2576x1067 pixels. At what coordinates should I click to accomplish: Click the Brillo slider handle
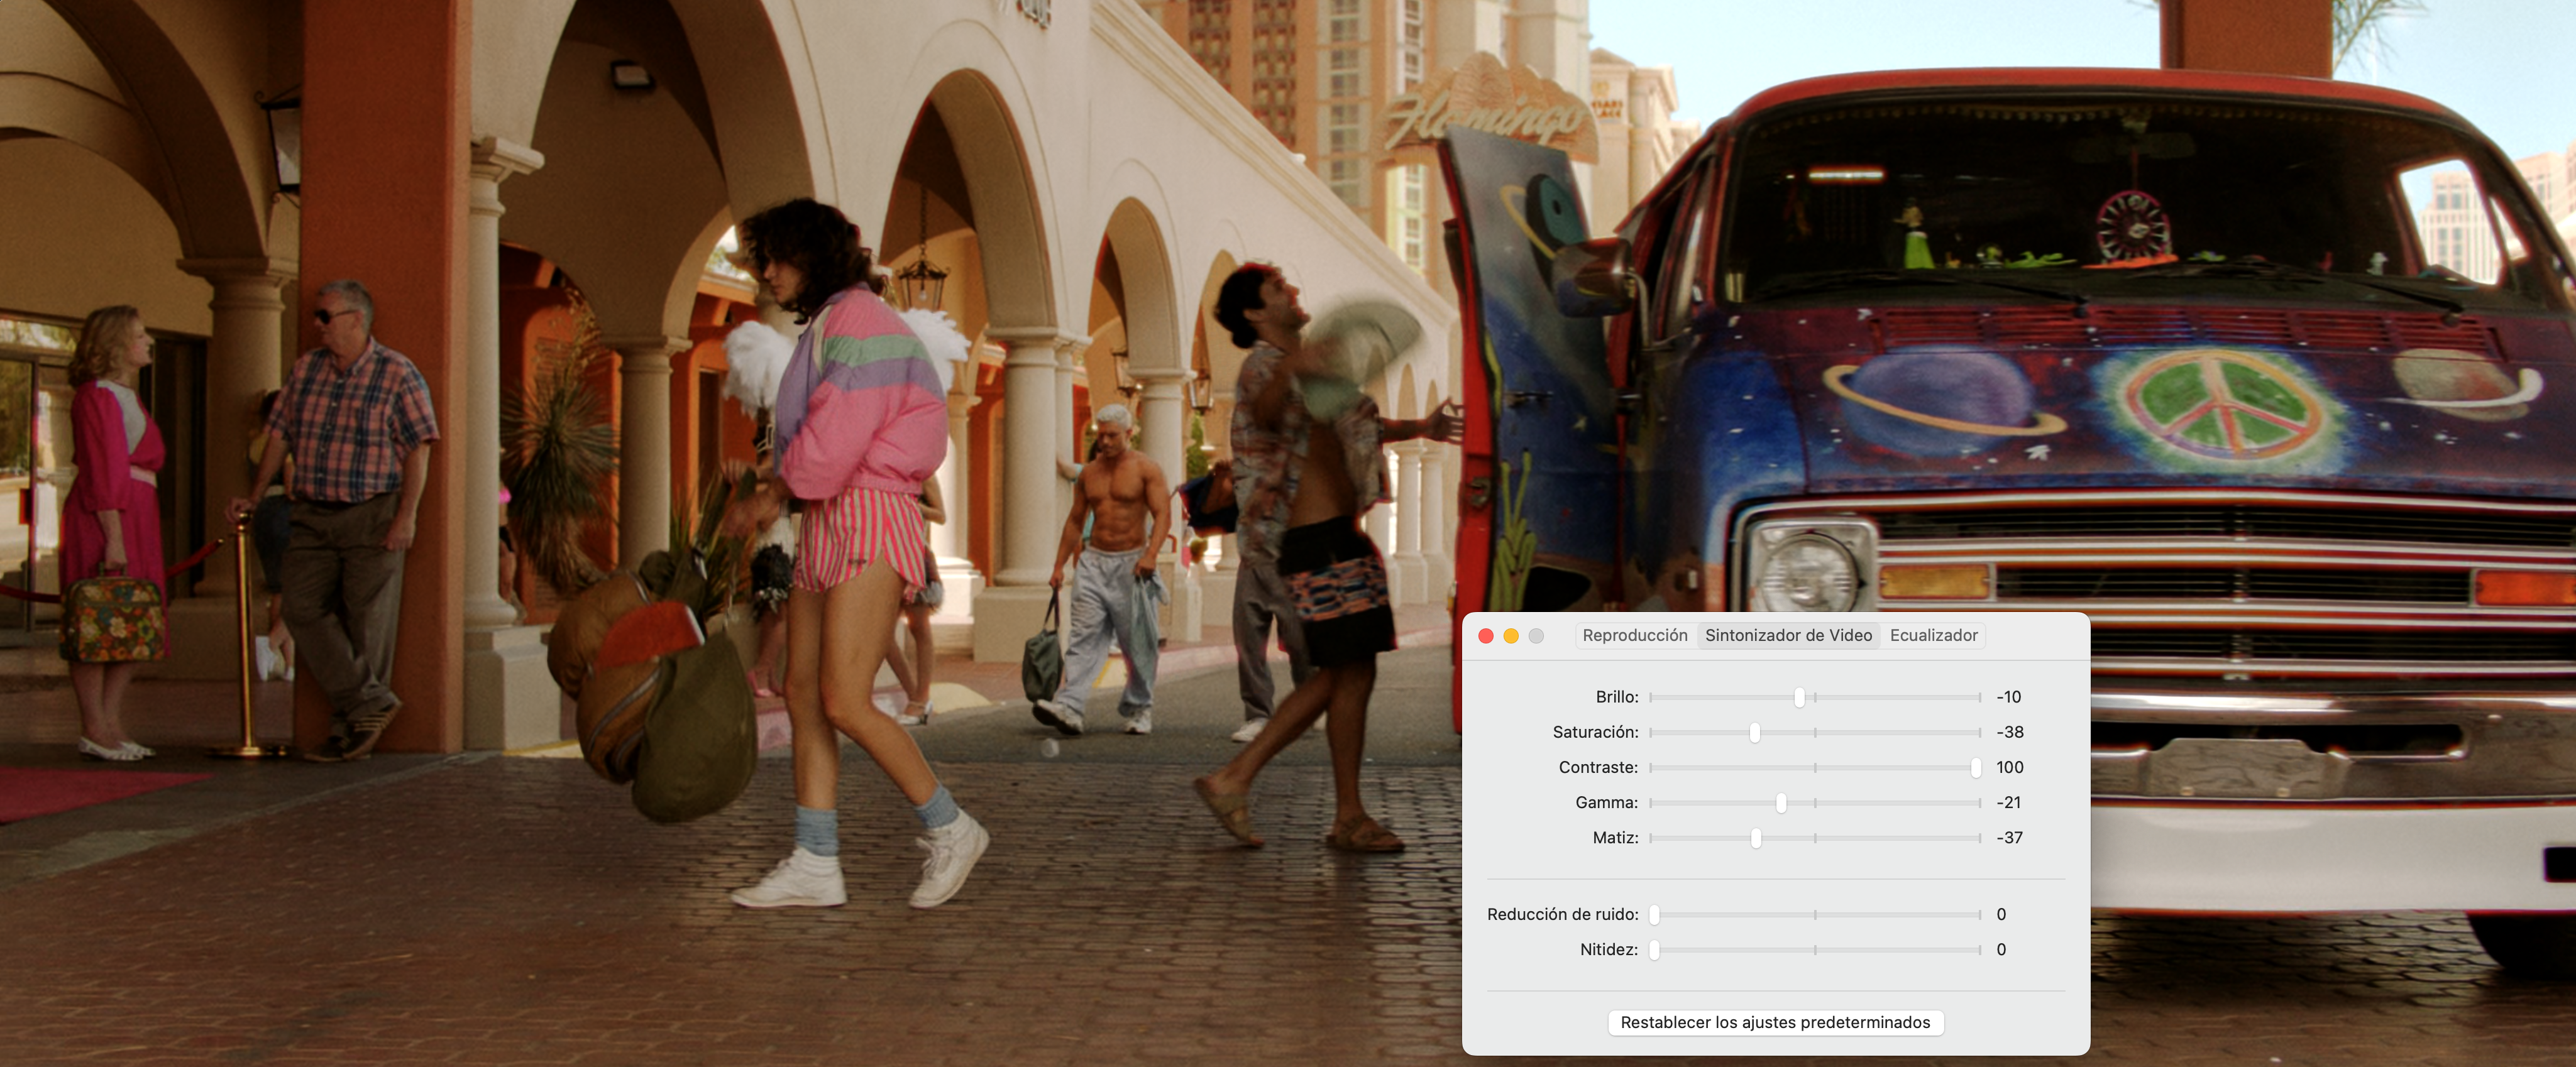1799,697
